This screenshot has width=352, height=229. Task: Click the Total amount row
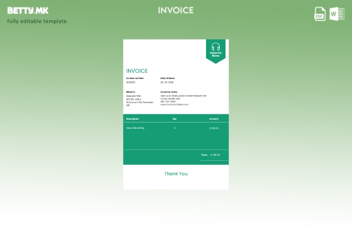211,155
